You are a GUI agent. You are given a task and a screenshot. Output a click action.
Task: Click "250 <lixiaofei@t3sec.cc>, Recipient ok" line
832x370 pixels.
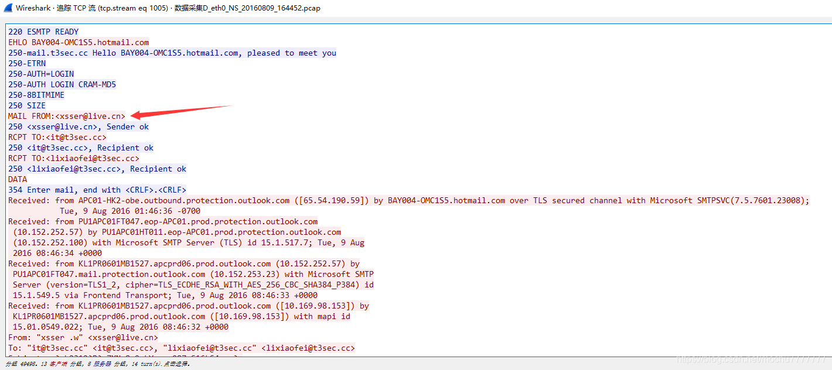97,169
